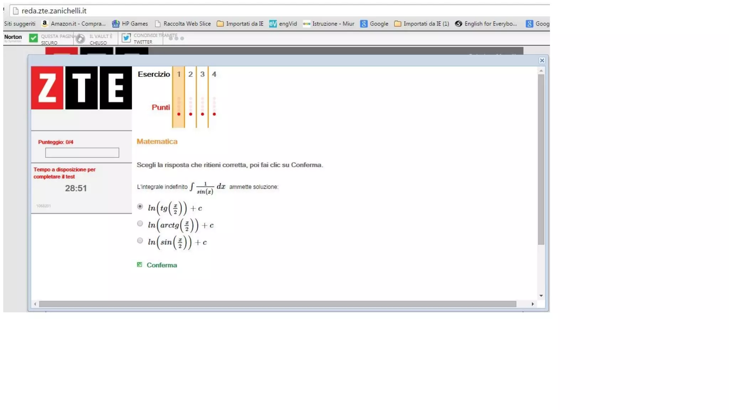729x410 pixels.
Task: Click the Twitter share icon
Action: pos(126,38)
